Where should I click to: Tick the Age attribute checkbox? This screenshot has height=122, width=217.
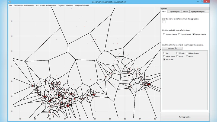[x=164, y=53]
